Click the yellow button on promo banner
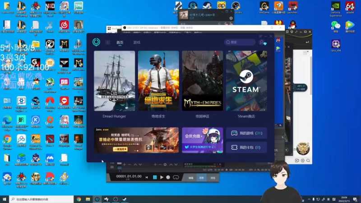 [120, 149]
